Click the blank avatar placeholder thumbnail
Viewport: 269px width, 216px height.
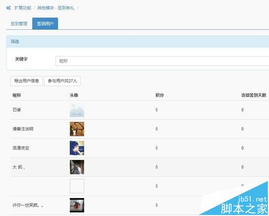pos(77,186)
